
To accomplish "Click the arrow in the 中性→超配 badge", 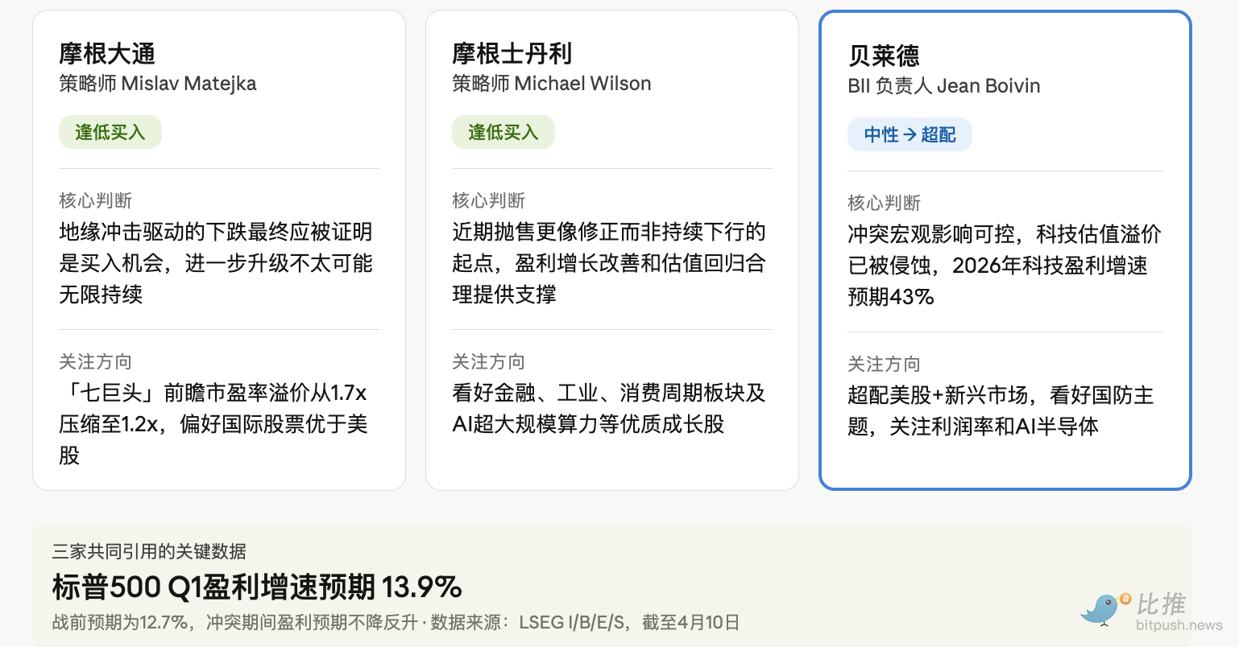I will (x=910, y=134).
